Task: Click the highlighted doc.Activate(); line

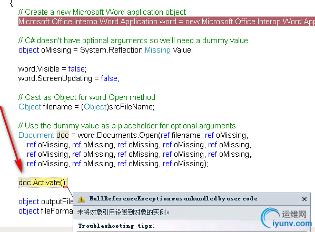Action: [43, 183]
